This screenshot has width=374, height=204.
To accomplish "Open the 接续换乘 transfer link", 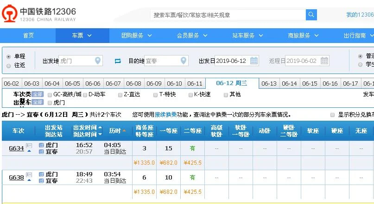I will (x=166, y=115).
